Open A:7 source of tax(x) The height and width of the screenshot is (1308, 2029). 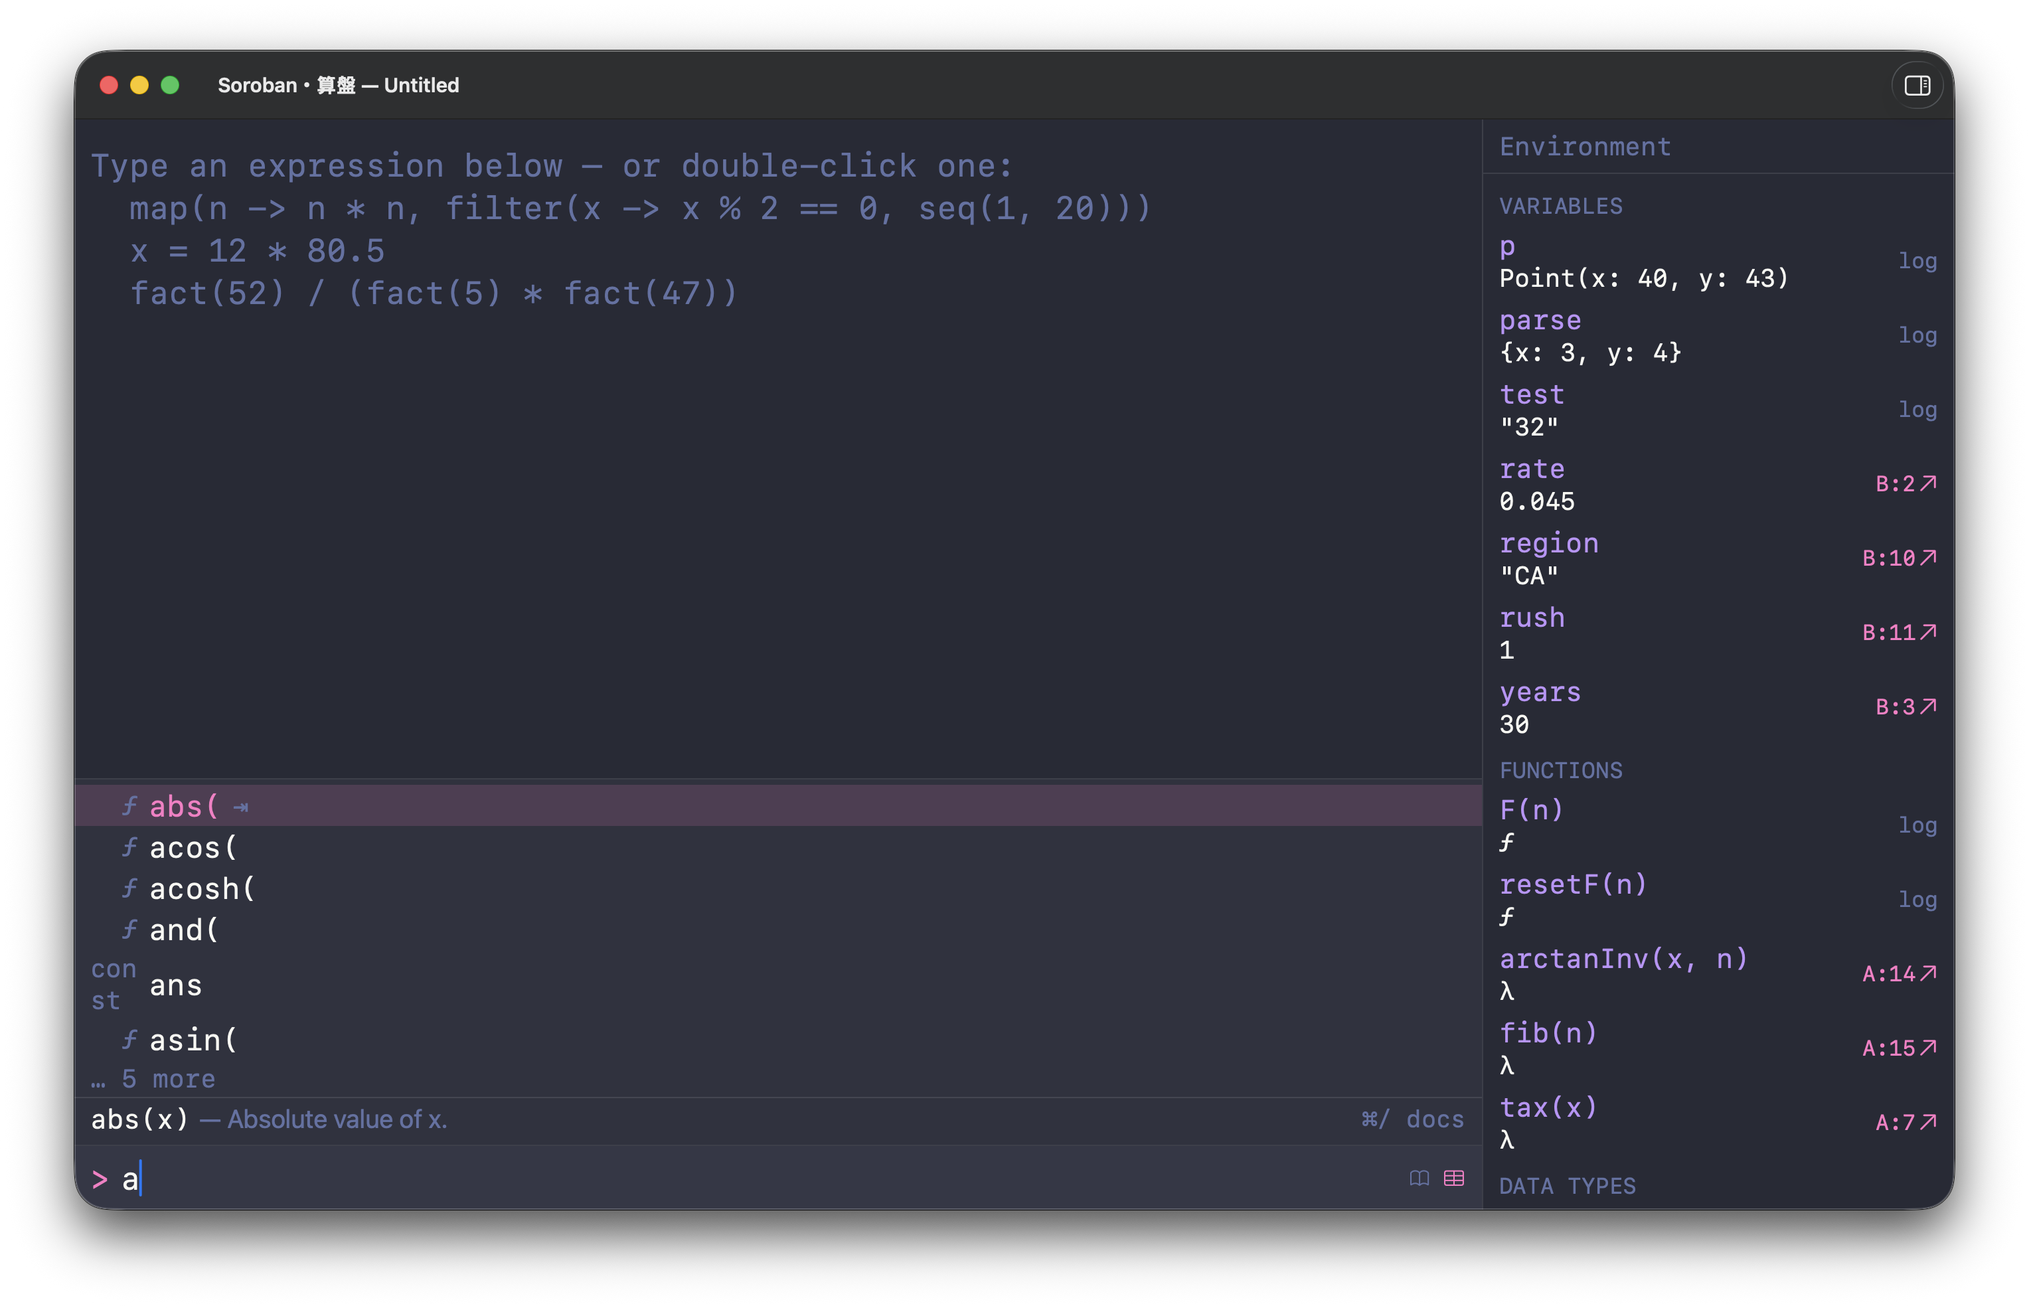(x=1905, y=1122)
